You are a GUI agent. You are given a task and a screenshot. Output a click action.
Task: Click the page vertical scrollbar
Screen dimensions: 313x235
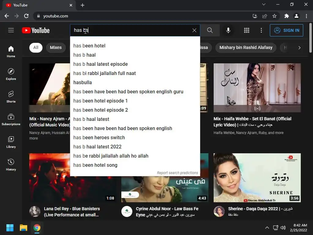[311, 38]
